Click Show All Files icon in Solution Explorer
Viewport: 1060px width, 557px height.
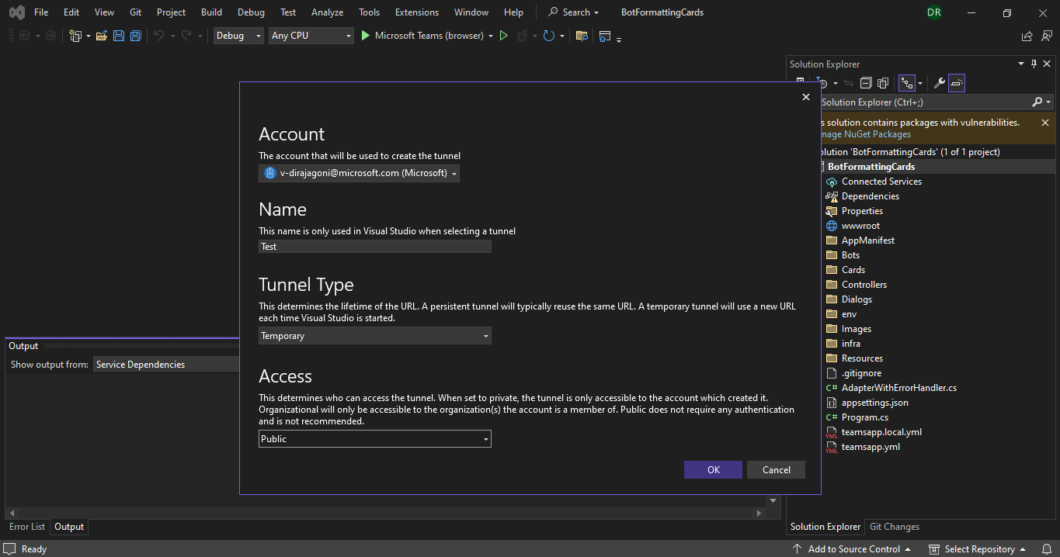(x=883, y=83)
